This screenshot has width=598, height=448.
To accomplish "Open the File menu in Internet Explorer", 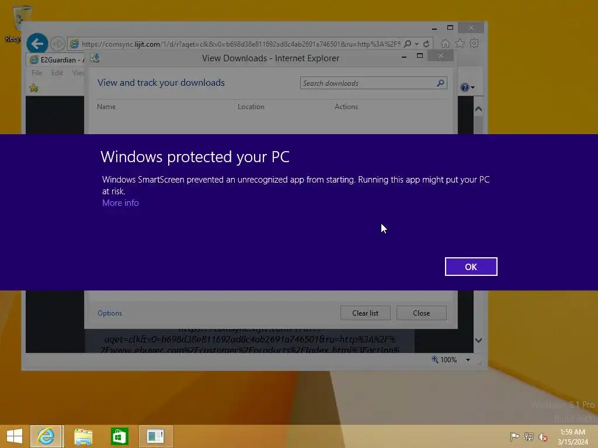I will click(37, 73).
